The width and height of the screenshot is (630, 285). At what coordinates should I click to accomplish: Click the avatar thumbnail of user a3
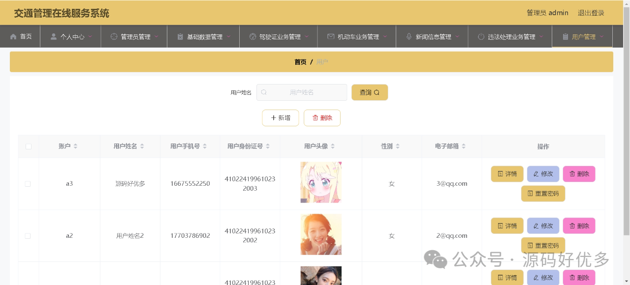tap(321, 182)
